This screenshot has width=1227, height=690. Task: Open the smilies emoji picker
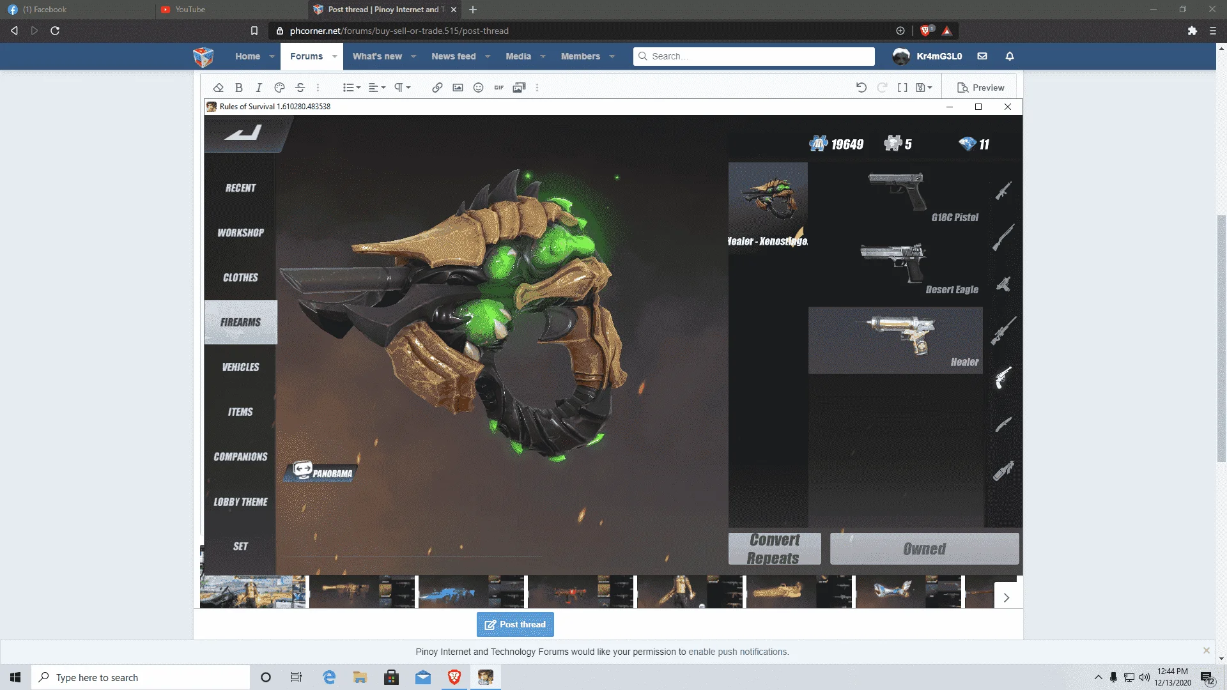(x=478, y=88)
